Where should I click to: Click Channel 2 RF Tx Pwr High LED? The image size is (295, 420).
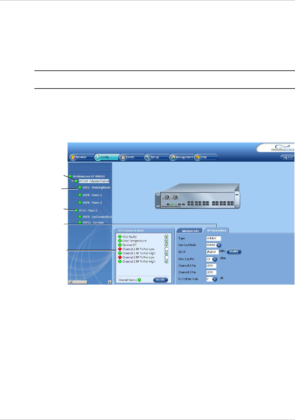pyautogui.click(x=120, y=262)
